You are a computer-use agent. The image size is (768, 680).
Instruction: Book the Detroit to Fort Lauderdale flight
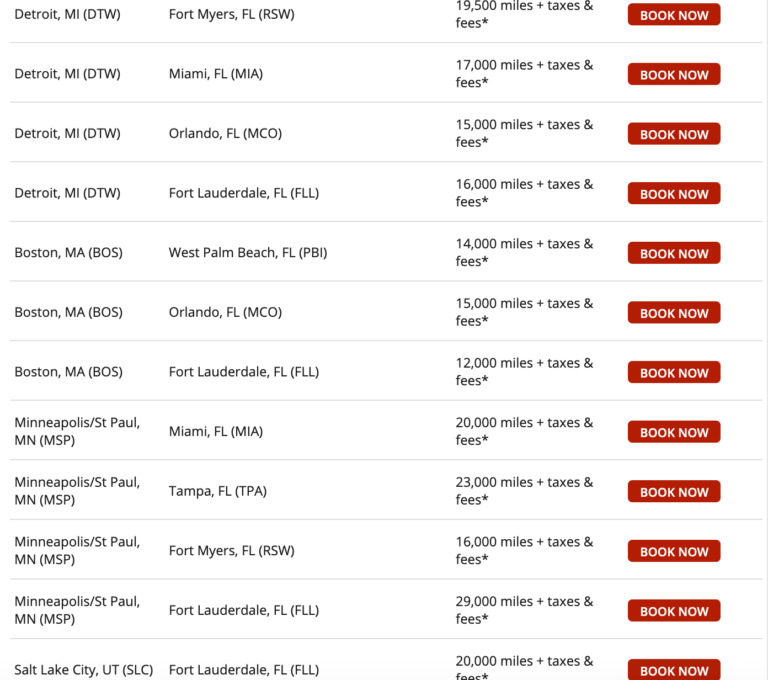click(x=674, y=194)
